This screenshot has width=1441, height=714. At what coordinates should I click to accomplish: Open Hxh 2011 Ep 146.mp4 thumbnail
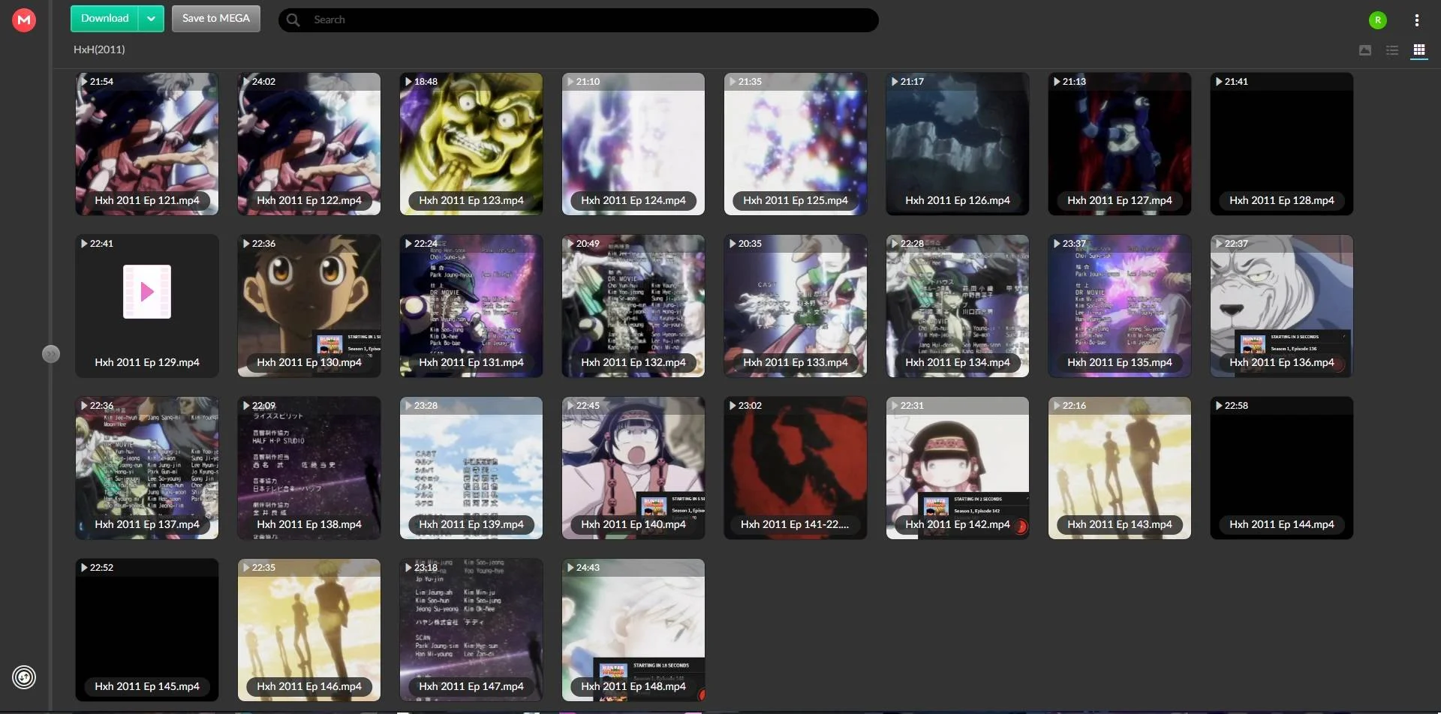point(309,630)
